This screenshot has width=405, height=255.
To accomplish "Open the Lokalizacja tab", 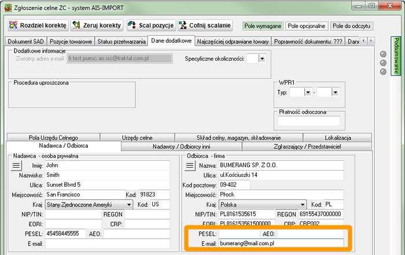I will (337, 138).
